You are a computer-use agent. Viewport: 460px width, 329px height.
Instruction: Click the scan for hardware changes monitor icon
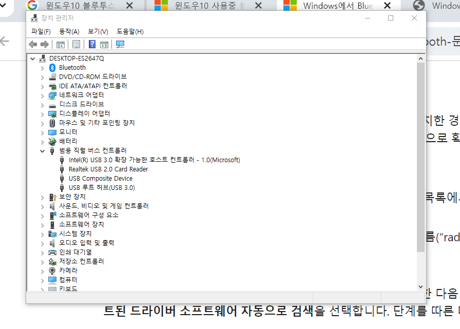tap(120, 44)
